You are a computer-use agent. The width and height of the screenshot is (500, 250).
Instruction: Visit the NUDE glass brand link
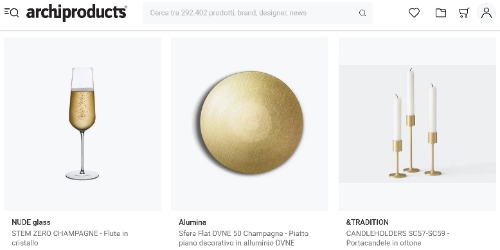31,222
